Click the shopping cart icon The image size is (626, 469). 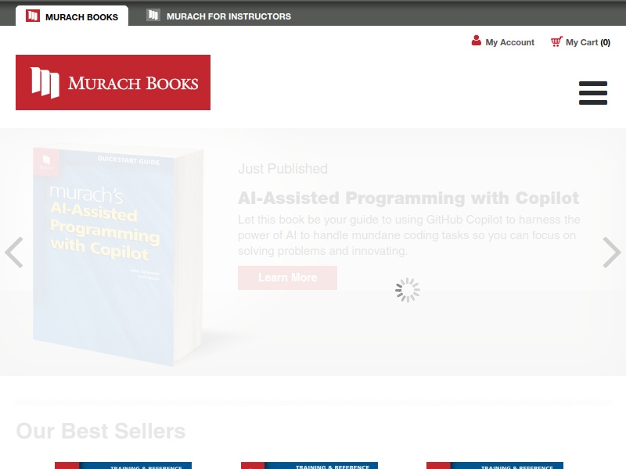pos(556,41)
